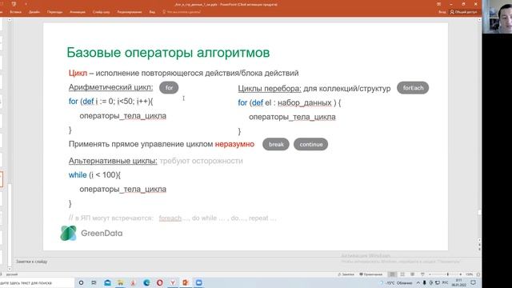
Task: Click code line 'for (def i := 0; i<50; i++){'
Action: pyautogui.click(x=110, y=102)
